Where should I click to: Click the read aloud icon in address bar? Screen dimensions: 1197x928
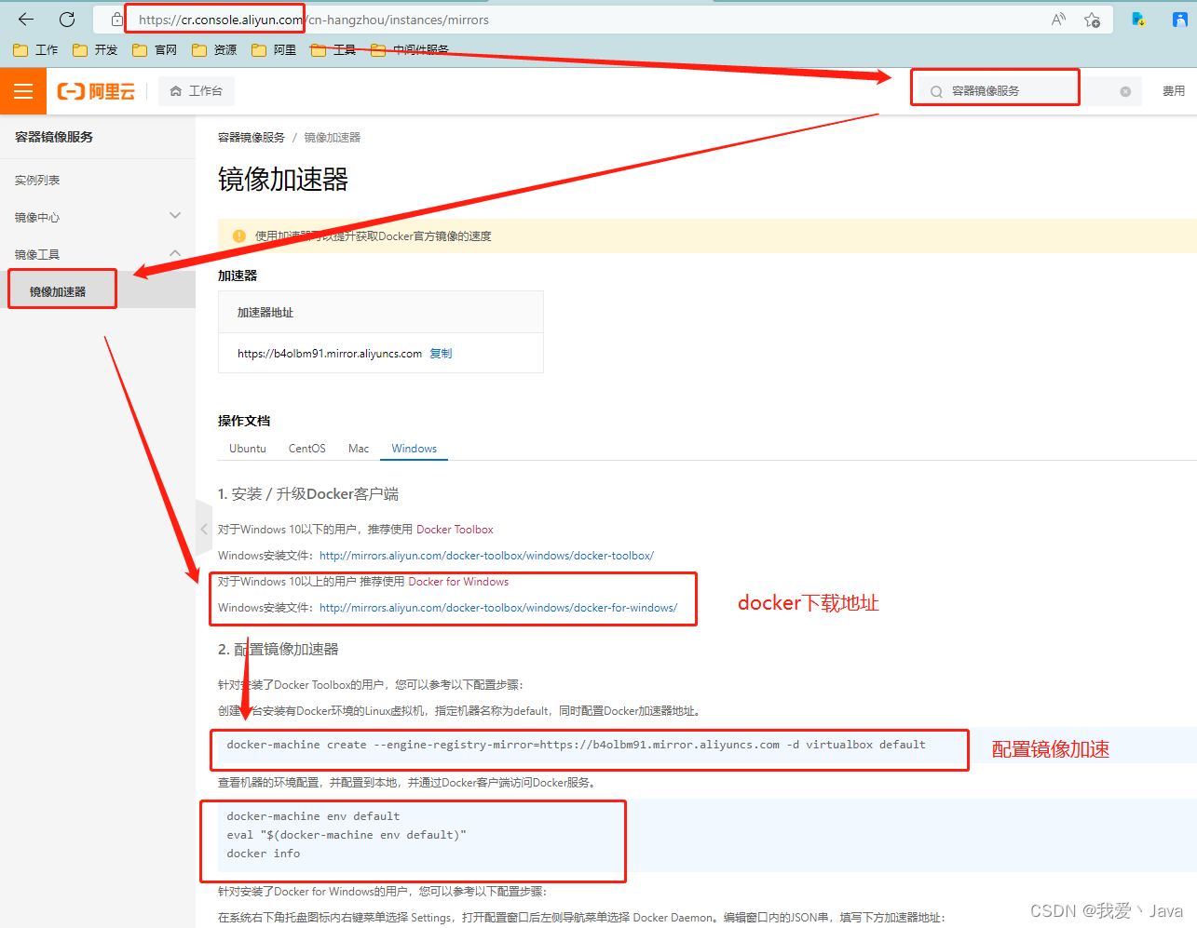coord(1058,20)
